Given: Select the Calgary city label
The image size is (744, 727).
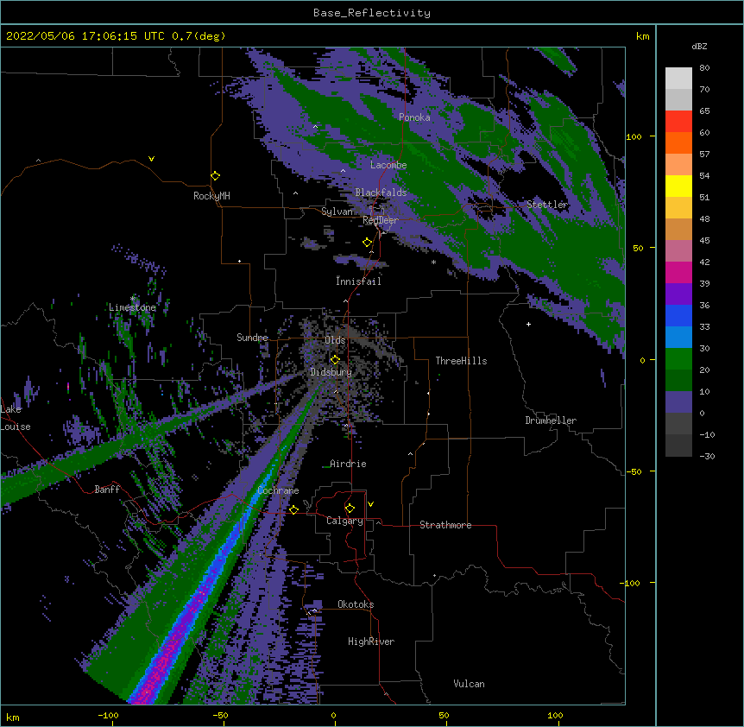Looking at the screenshot, I should (x=344, y=521).
